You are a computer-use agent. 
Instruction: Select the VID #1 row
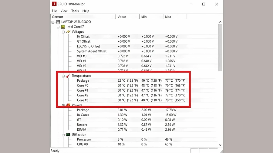(x=147, y=61)
